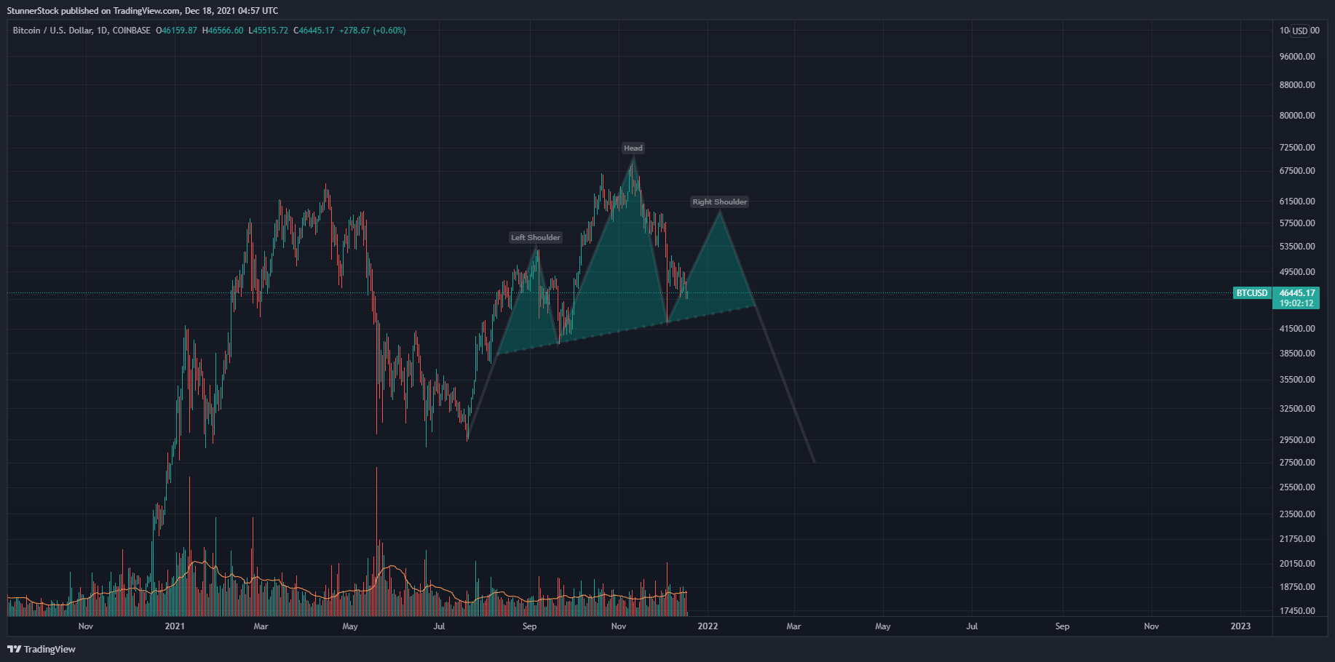Click the 17450.00 price axis label

point(1297,611)
